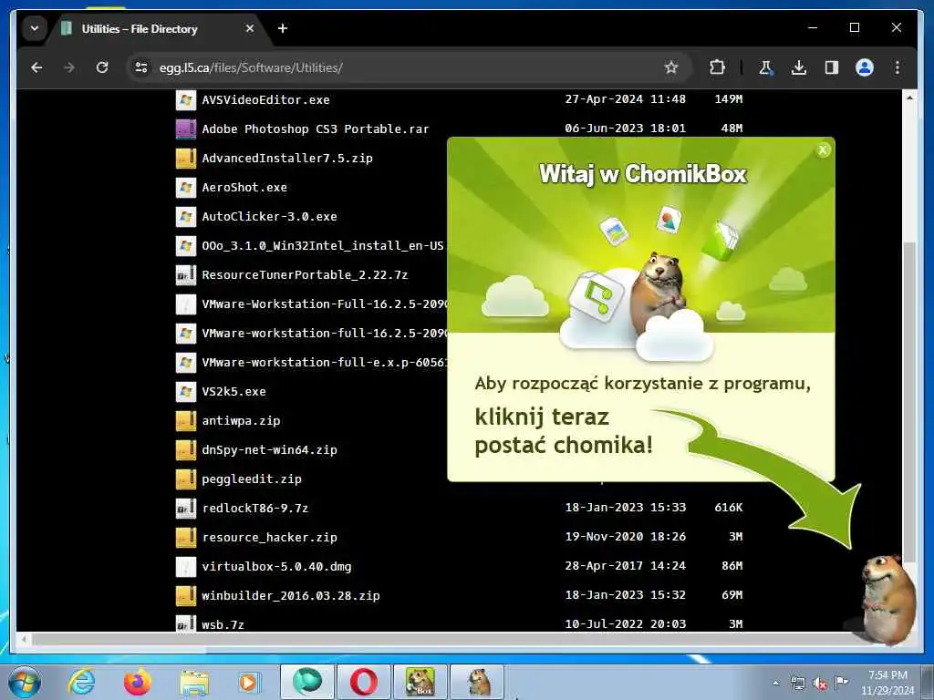
Task: Click the redlockT86-9.7z file name
Action: point(255,509)
